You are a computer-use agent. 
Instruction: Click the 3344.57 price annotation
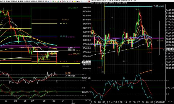click(71, 48)
